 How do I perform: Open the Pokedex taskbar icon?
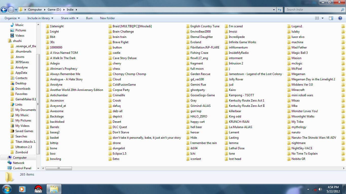tap(38, 189)
